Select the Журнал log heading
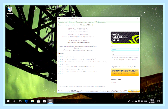168x109 pixels. (x=60, y=53)
